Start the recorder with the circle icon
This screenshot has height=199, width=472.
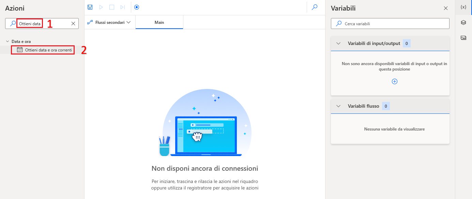[137, 7]
